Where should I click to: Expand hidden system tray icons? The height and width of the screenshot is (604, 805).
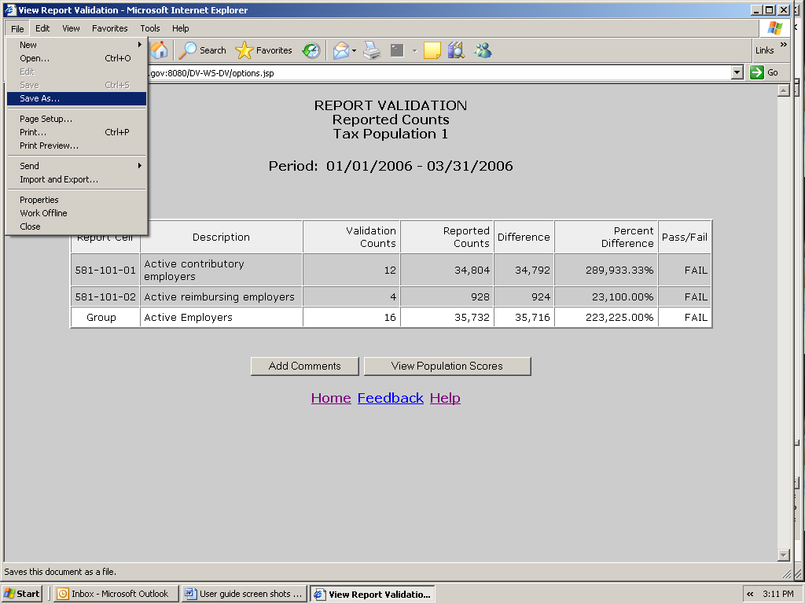point(750,594)
